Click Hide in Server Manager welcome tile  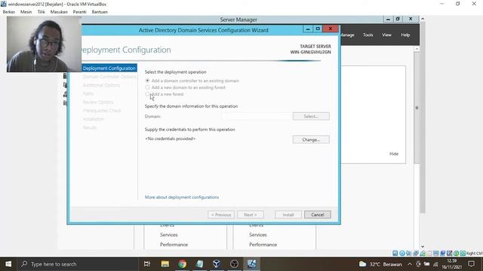tap(394, 154)
